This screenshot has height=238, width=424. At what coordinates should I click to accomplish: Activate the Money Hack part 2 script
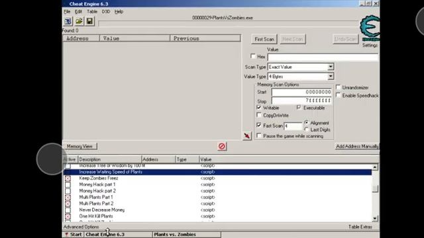pos(68,191)
